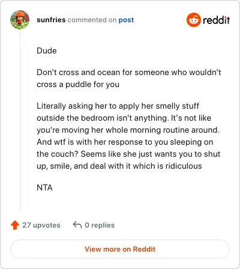
Task: Click the "Don't cross and ocean" paragraph
Action: pos(129,78)
